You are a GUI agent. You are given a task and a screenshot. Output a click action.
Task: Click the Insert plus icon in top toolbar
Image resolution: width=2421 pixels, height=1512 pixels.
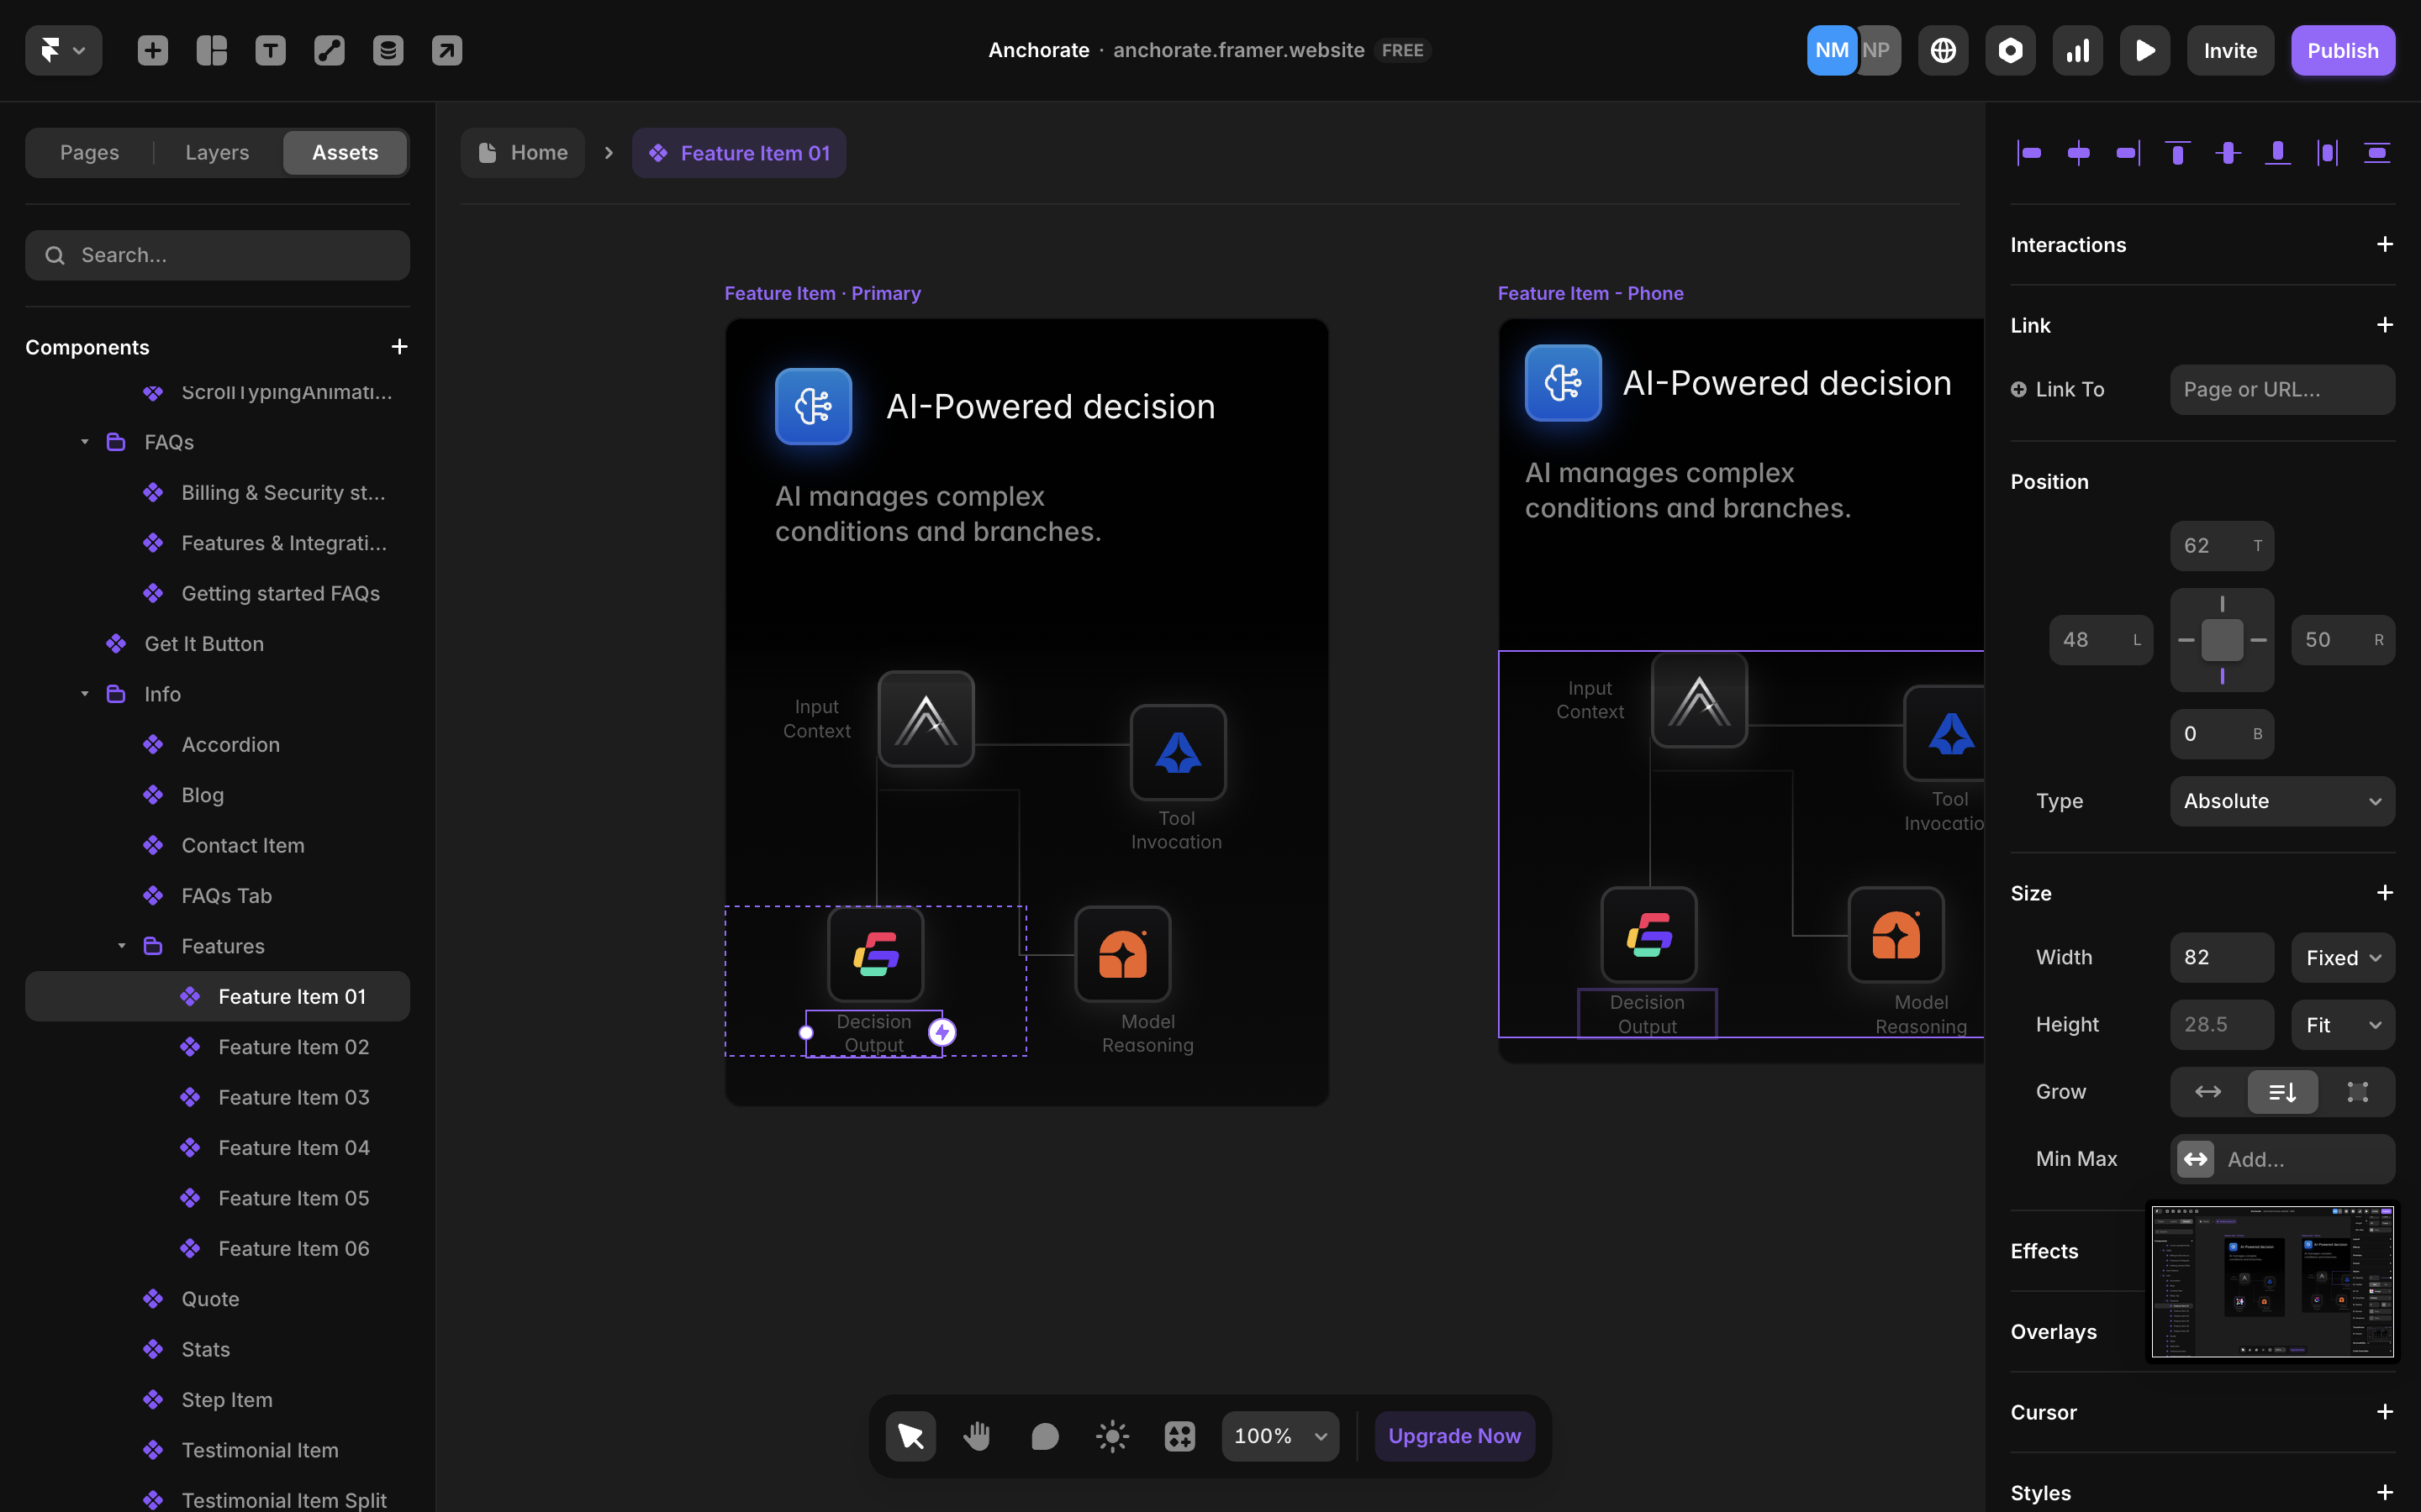click(x=152, y=50)
